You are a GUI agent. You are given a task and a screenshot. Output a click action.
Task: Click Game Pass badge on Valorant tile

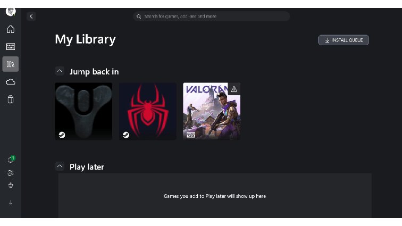tap(191, 135)
